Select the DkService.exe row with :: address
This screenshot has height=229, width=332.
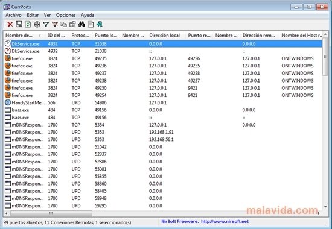(x=163, y=51)
